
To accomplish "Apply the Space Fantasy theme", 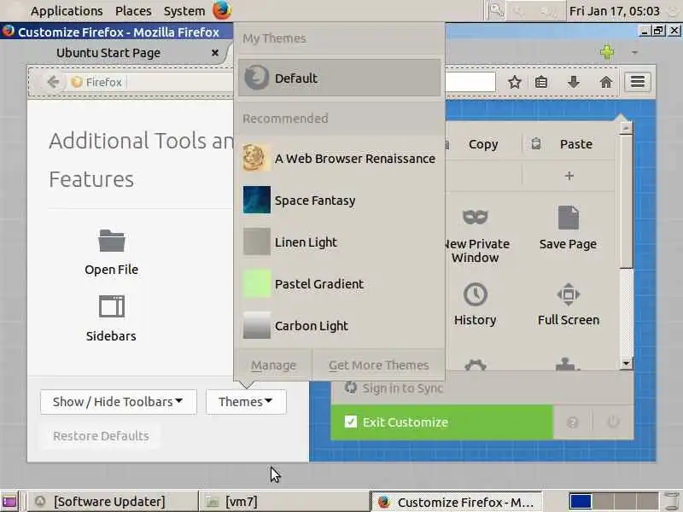I will click(339, 201).
